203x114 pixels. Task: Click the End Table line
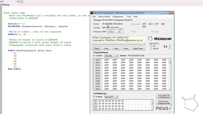[14, 69]
